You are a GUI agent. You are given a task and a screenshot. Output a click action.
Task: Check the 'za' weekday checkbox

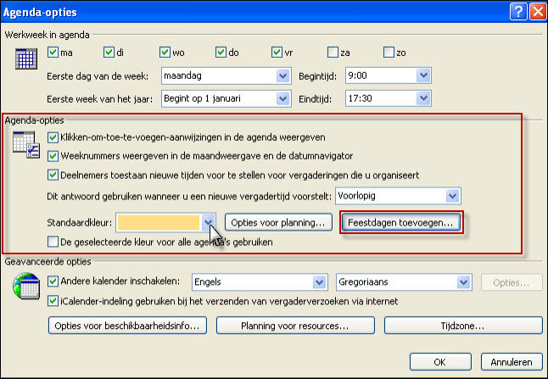[333, 53]
